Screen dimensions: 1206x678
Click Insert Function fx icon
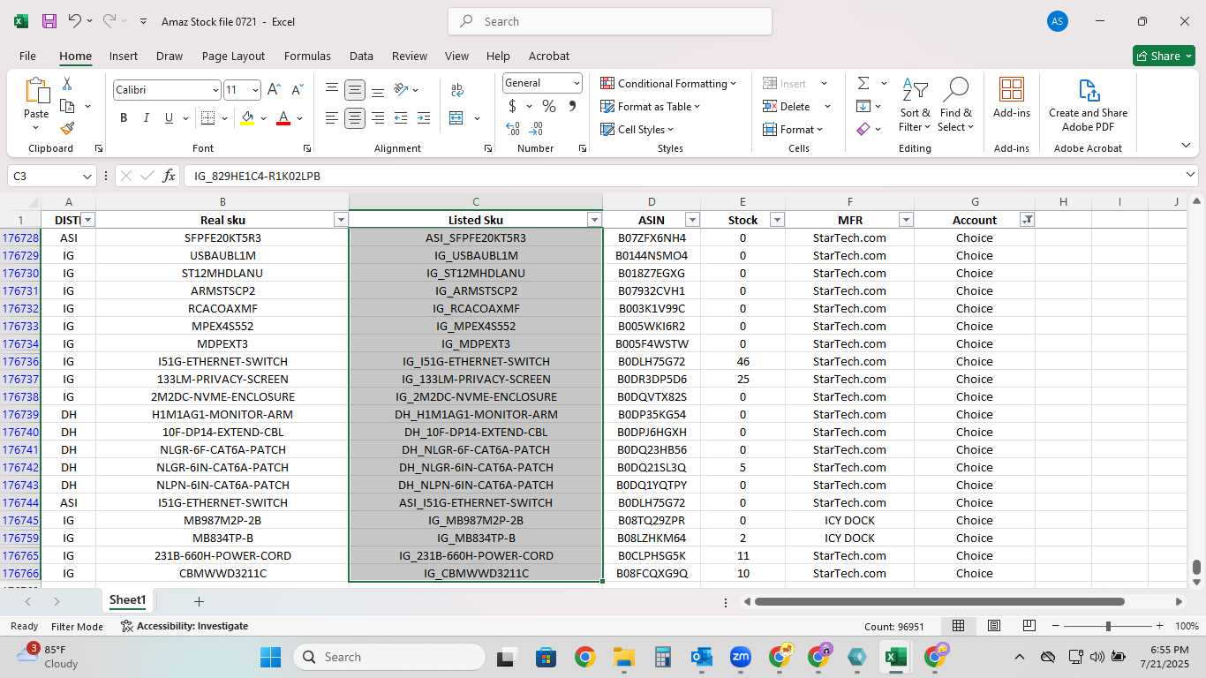click(169, 176)
